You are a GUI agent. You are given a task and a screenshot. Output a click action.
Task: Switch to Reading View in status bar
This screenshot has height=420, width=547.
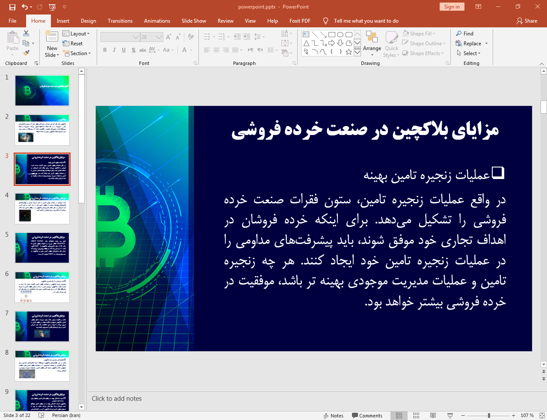click(x=433, y=415)
